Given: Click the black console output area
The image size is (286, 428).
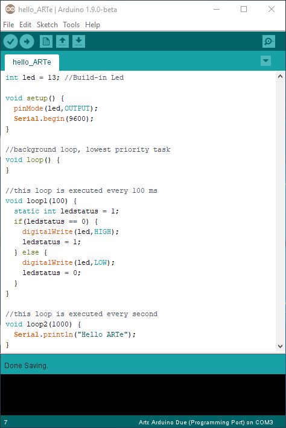Looking at the screenshot, I should coord(143,394).
